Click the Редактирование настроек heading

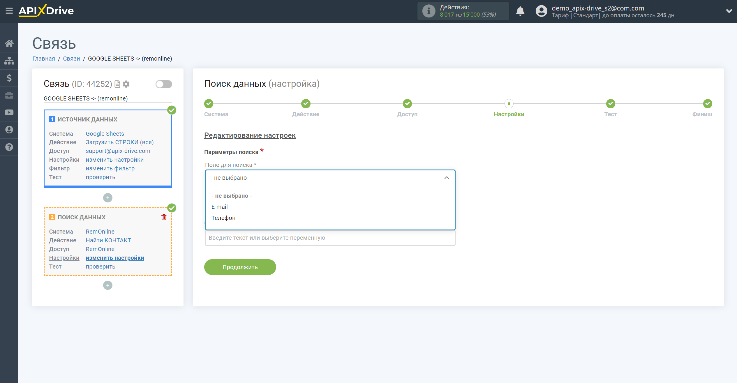(250, 135)
